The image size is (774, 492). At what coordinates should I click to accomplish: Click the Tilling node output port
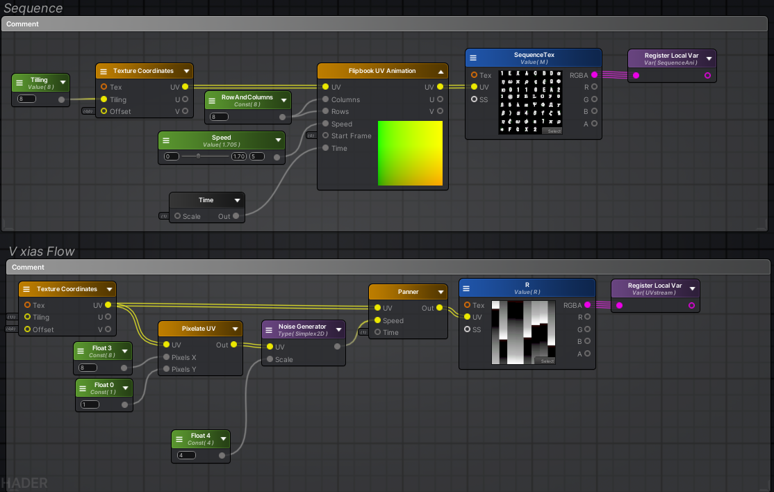click(x=61, y=99)
